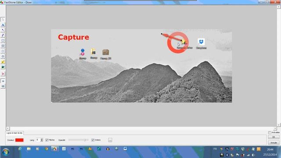Click the FR language indicator
The height and width of the screenshot is (158, 281).
[215, 149]
